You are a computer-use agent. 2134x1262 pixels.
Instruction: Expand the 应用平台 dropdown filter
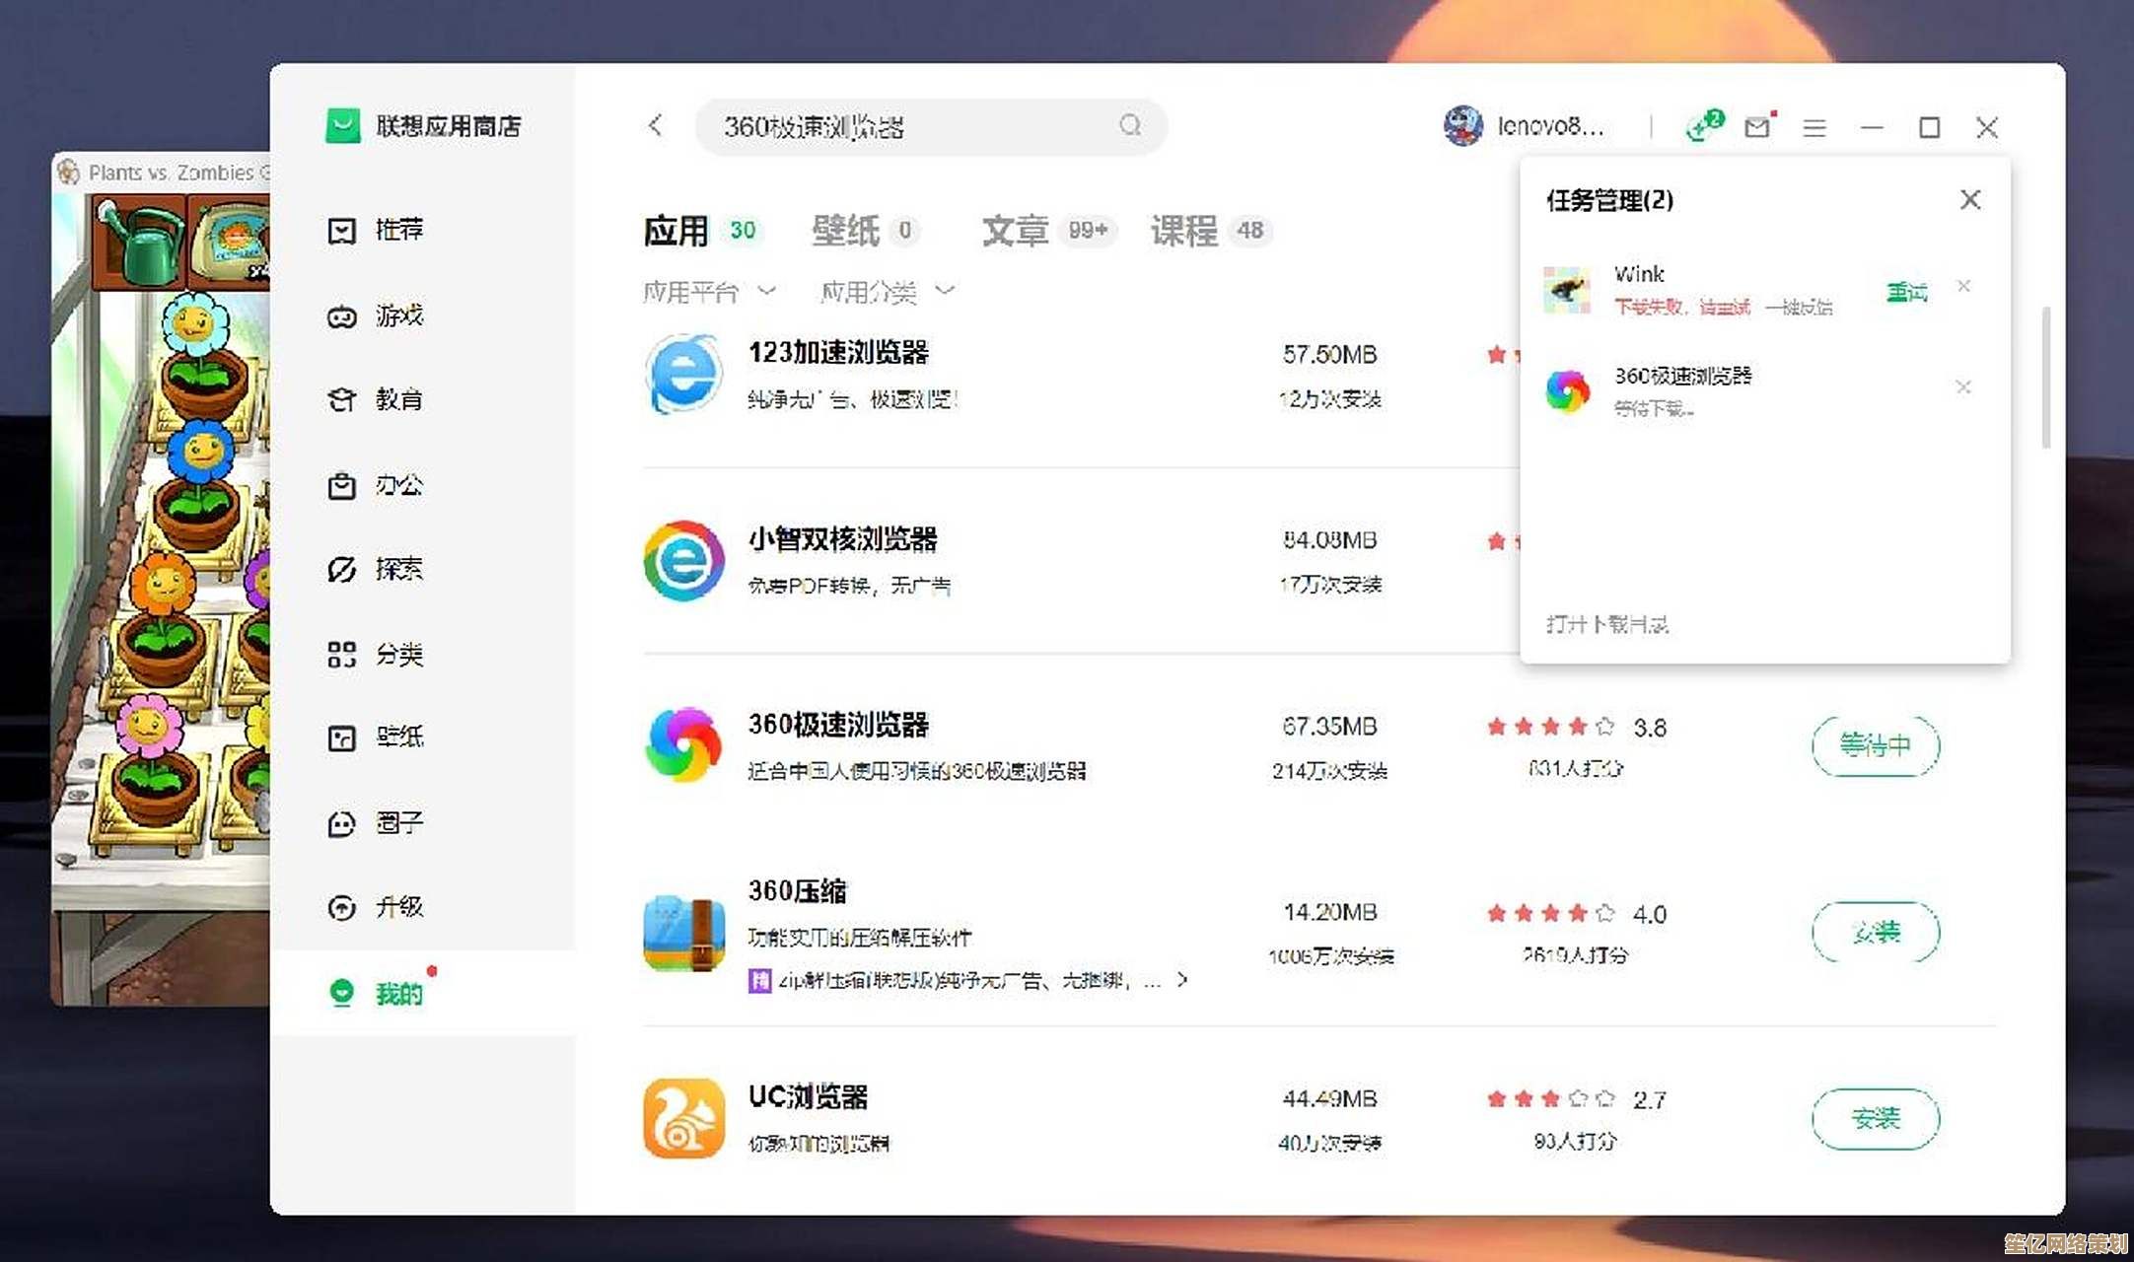pyautogui.click(x=709, y=292)
